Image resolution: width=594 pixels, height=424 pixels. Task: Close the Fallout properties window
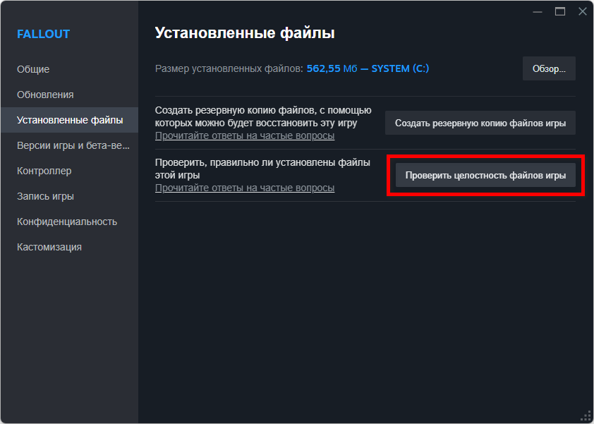click(x=583, y=11)
